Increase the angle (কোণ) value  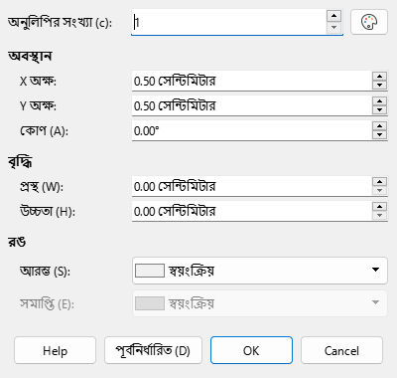pos(379,126)
